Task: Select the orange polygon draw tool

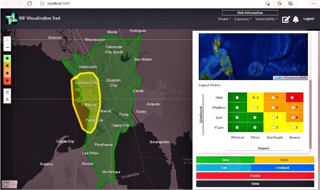Action: point(7,73)
